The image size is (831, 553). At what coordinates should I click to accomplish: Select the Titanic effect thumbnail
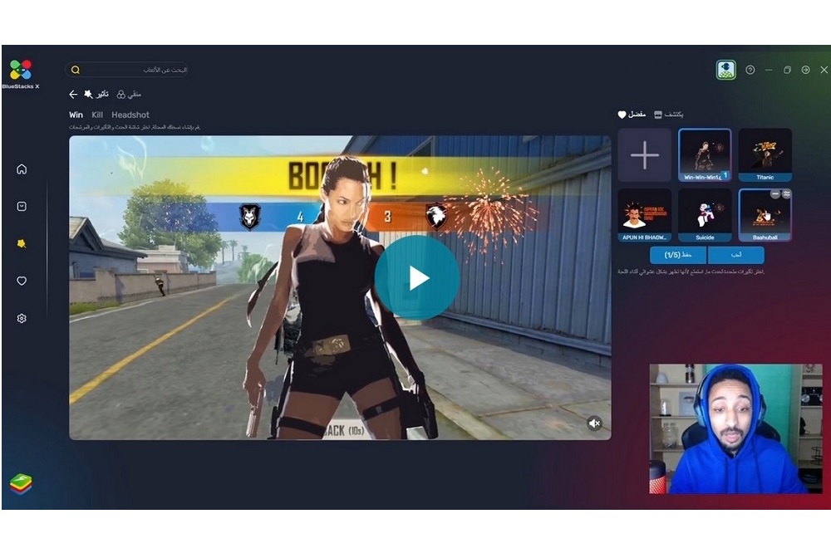[x=765, y=154]
